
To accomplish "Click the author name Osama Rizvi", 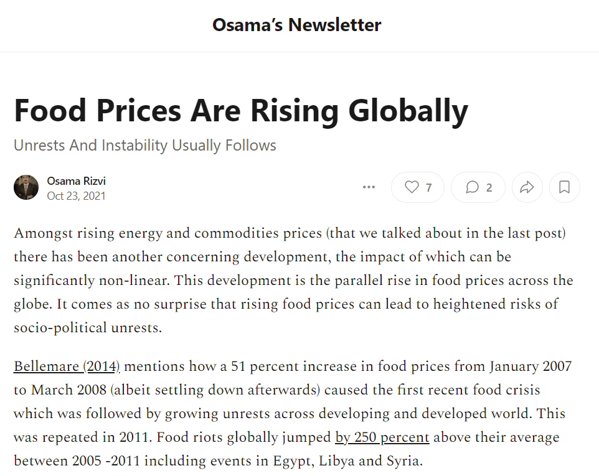I will 76,181.
